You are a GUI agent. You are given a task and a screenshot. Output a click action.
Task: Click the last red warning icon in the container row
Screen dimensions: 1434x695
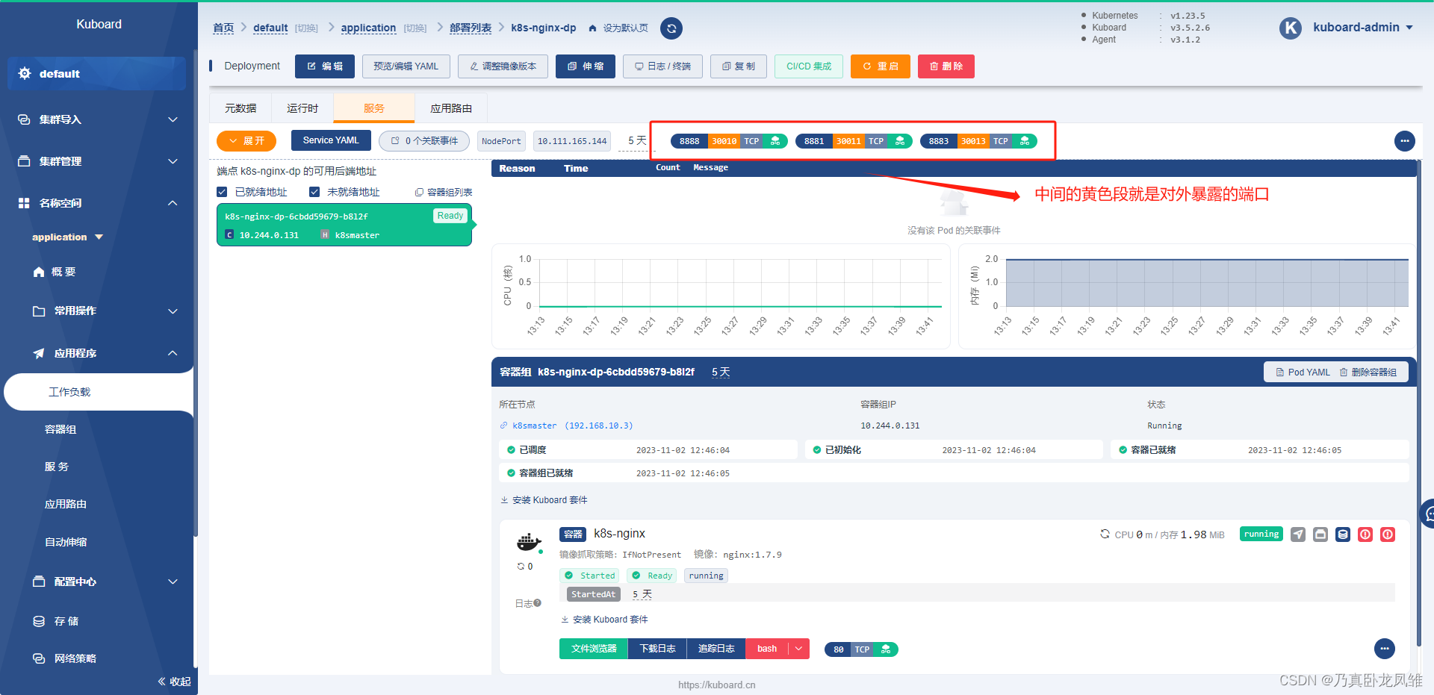[1388, 535]
